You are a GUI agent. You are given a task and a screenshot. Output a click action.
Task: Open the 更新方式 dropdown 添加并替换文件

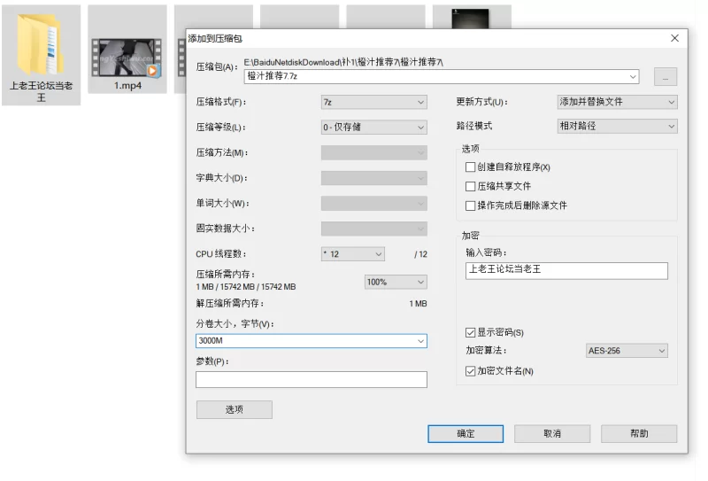[617, 102]
